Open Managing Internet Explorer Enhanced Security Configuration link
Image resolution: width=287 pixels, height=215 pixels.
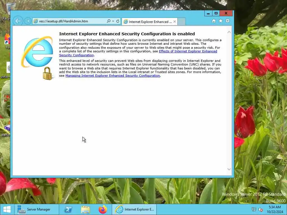[x=113, y=76]
